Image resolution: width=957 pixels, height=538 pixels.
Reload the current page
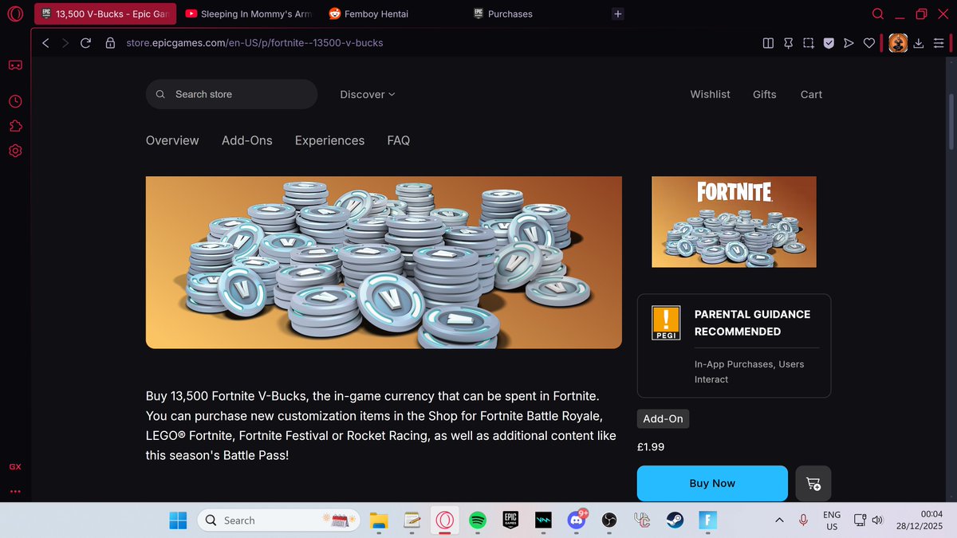click(86, 43)
